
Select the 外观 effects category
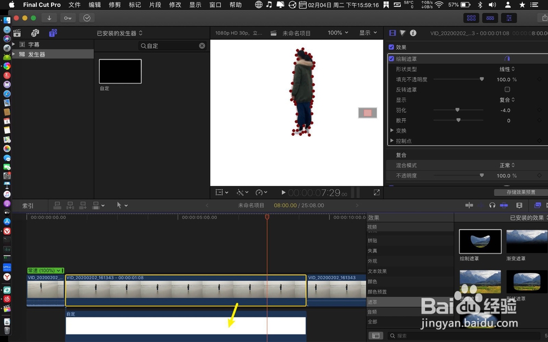(410, 260)
